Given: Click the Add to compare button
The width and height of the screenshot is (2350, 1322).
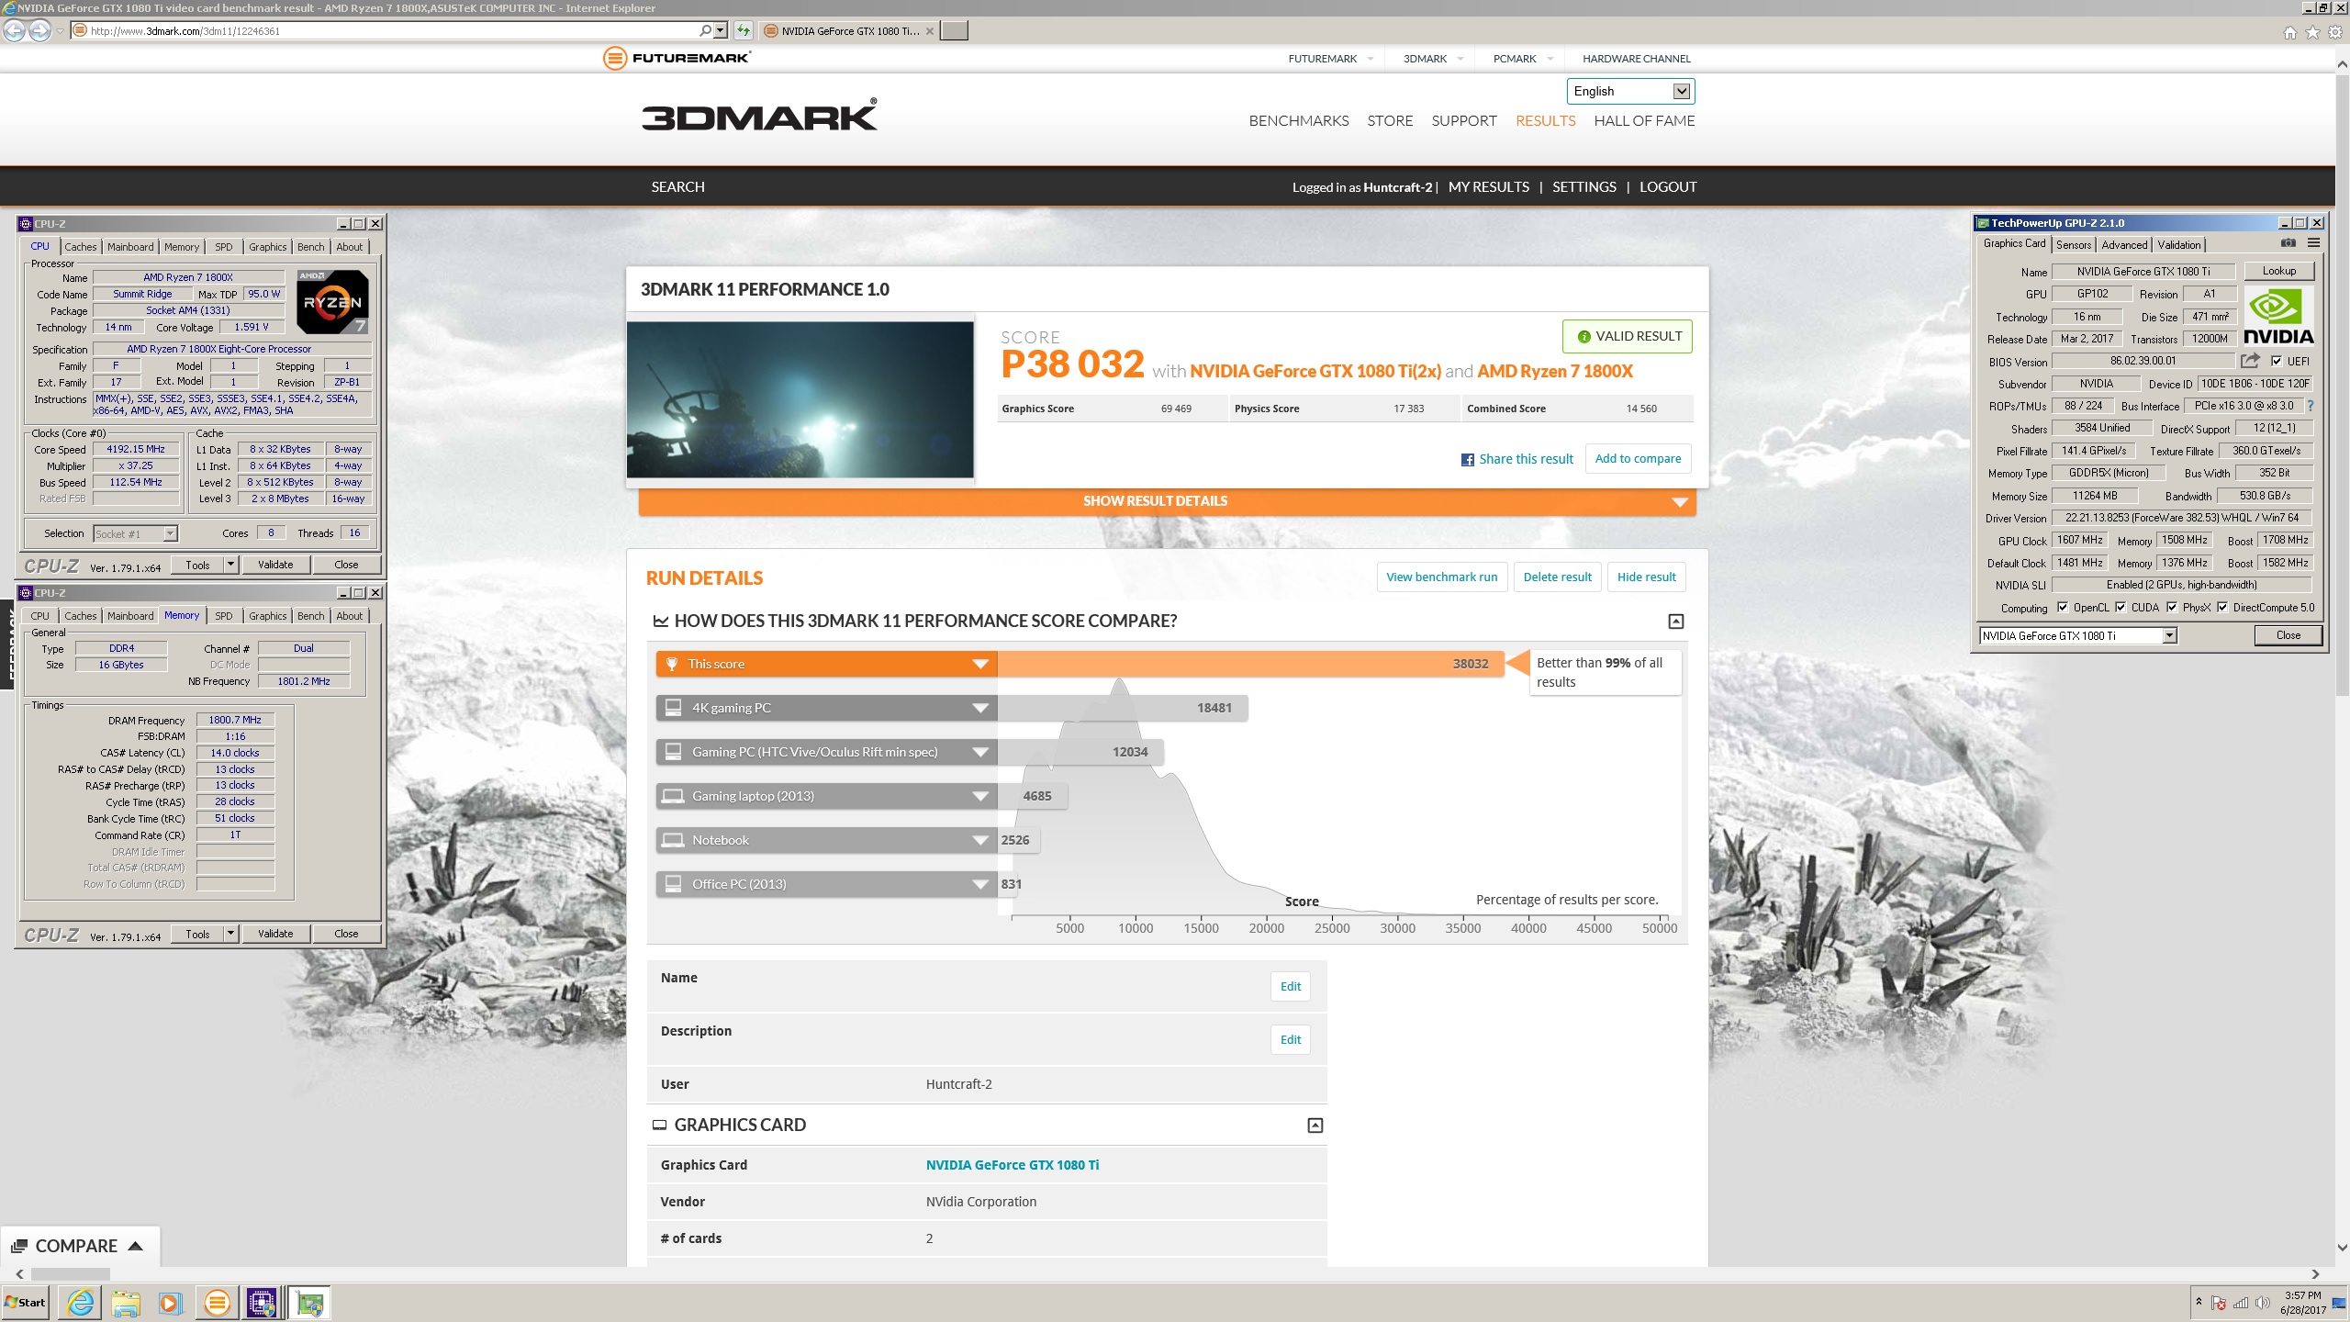Looking at the screenshot, I should click(x=1638, y=459).
